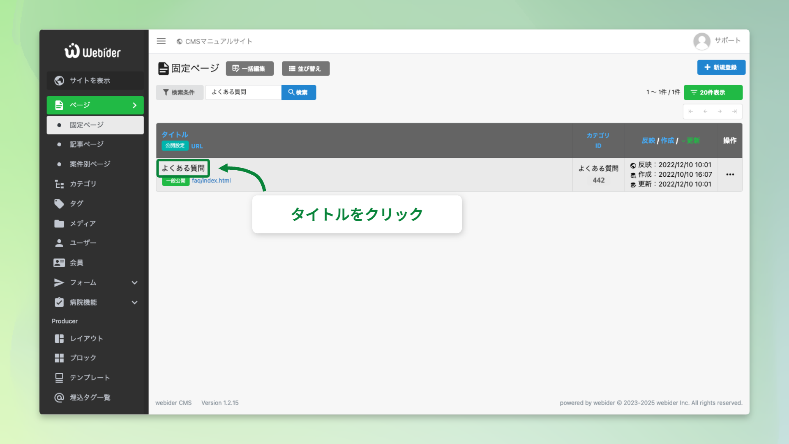Toggle 検索条件 filter panel
Viewport: 789px width, 444px height.
point(179,92)
